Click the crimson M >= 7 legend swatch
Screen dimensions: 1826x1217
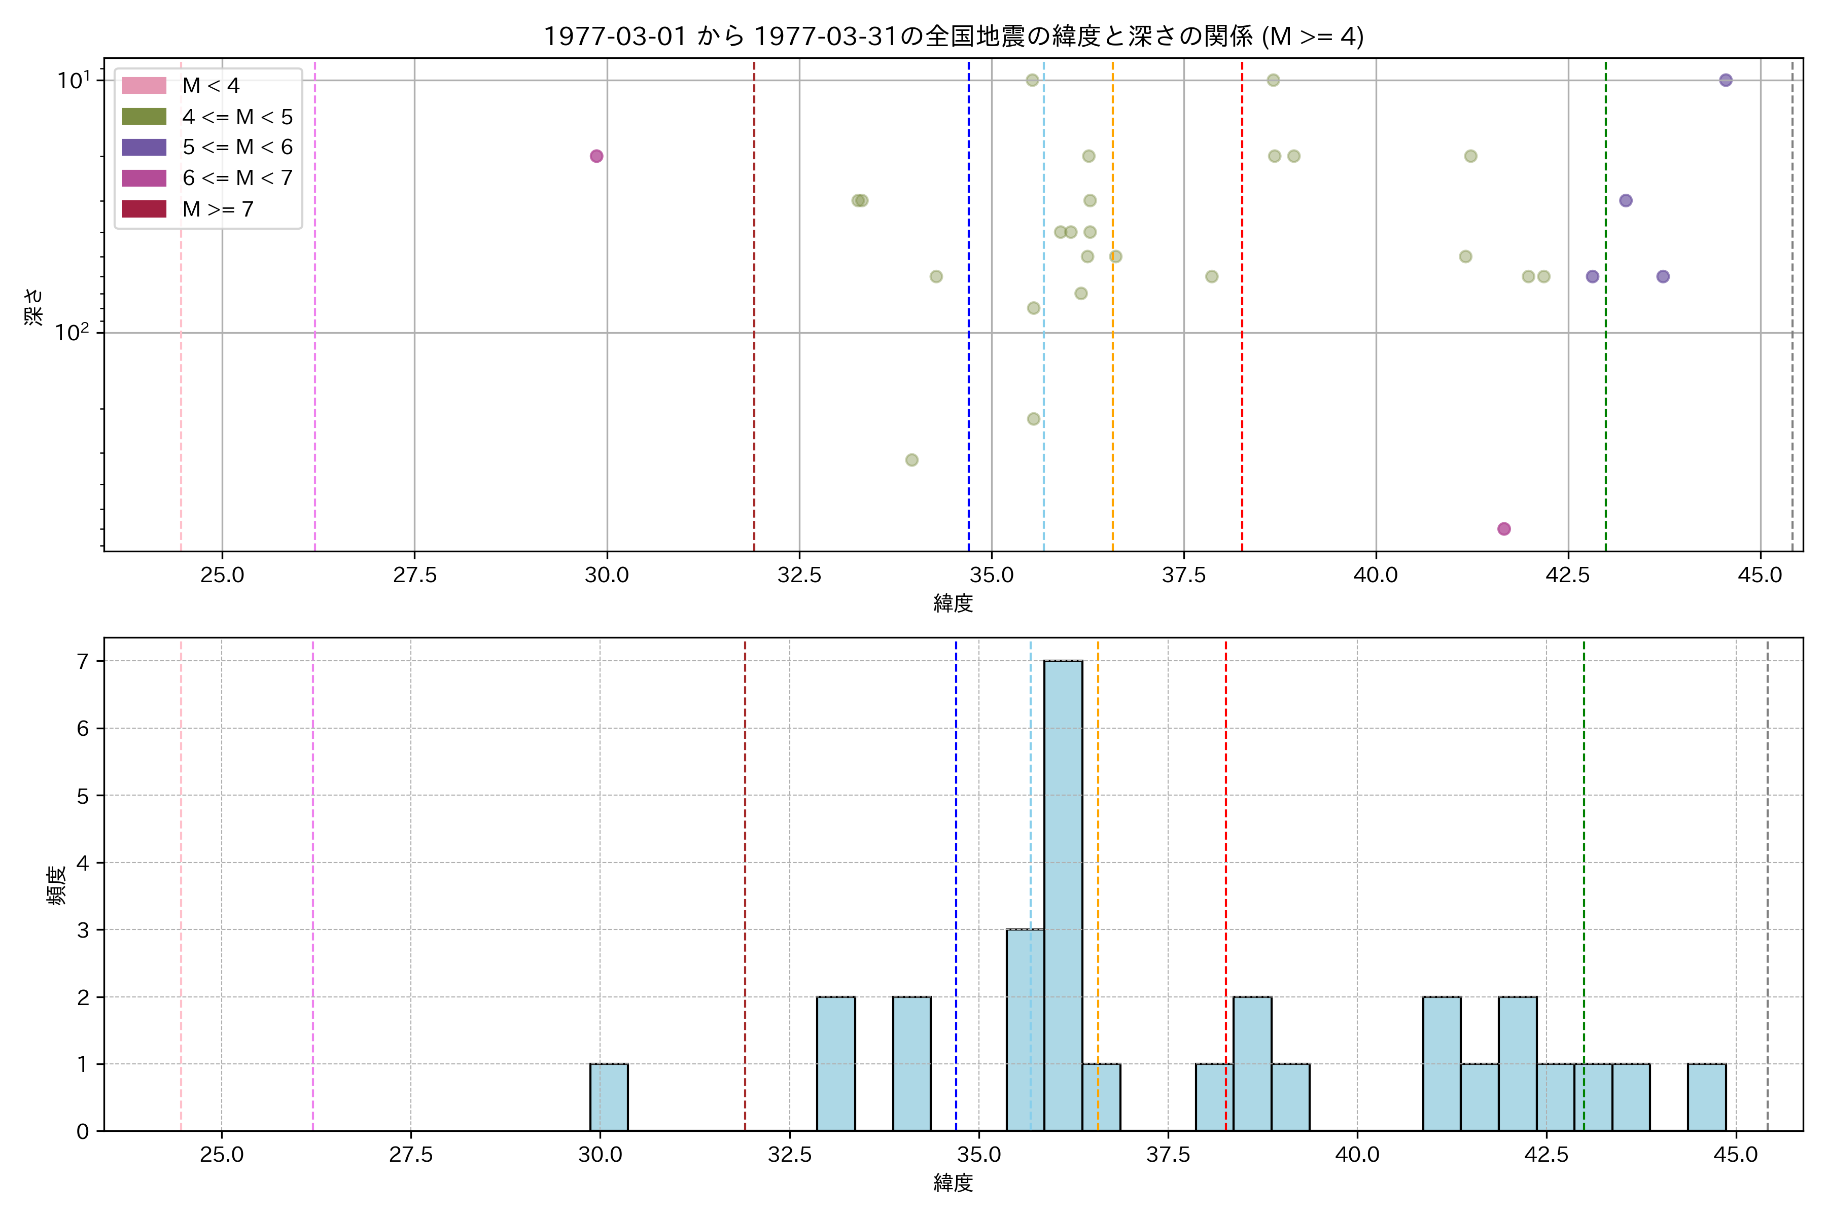click(x=144, y=209)
